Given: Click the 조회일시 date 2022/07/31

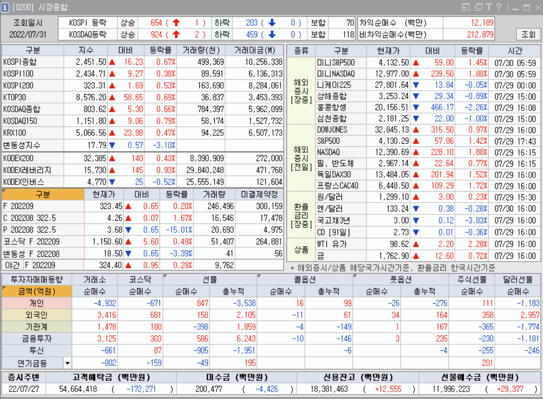Looking at the screenshot, I should pyautogui.click(x=28, y=34).
